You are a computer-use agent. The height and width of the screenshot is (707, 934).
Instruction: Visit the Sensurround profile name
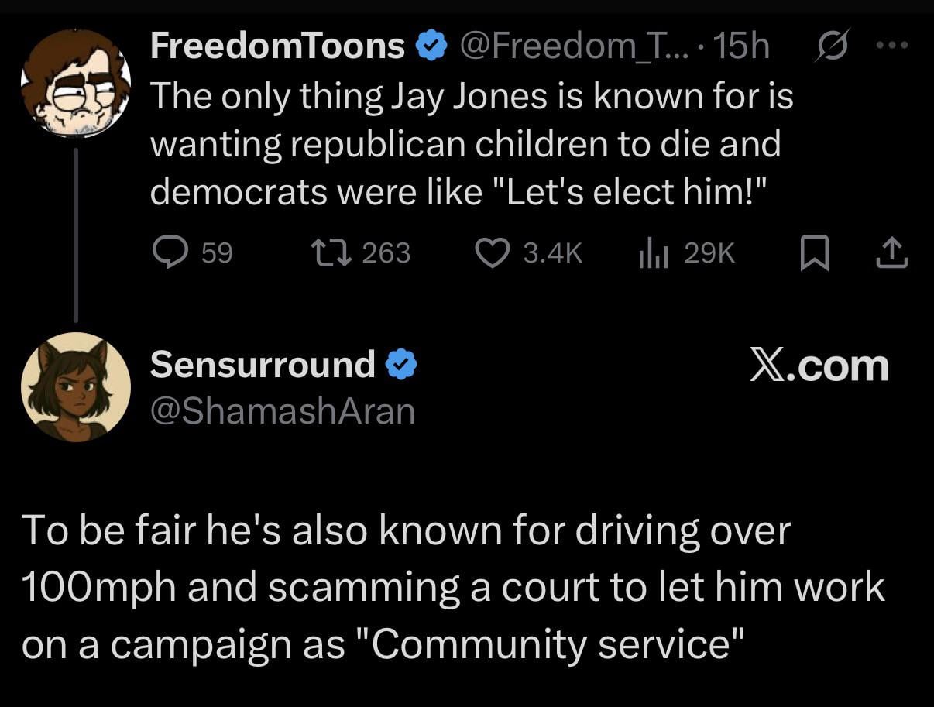pos(263,364)
